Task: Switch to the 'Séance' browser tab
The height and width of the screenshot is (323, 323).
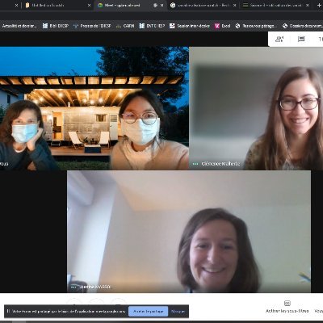Action: [x=276, y=5]
